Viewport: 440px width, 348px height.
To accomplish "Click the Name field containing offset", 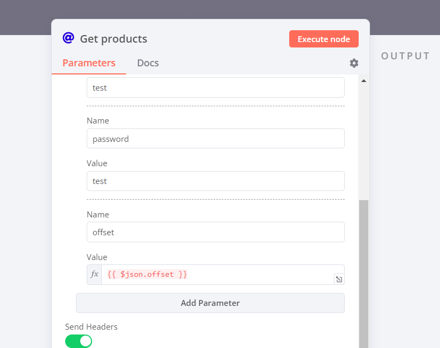I will point(215,232).
